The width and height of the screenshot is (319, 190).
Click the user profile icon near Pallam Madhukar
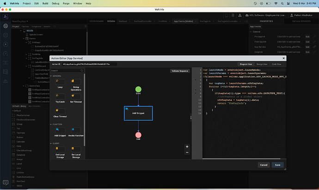coord(292,15)
